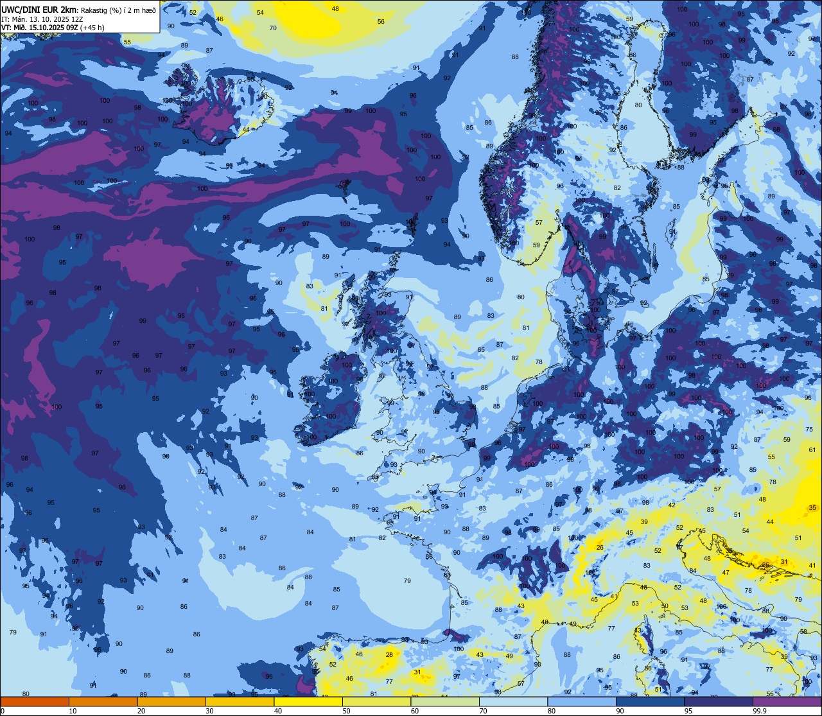Click the 40–50 bright yellow legend swatch
The width and height of the screenshot is (822, 716).
click(x=308, y=701)
